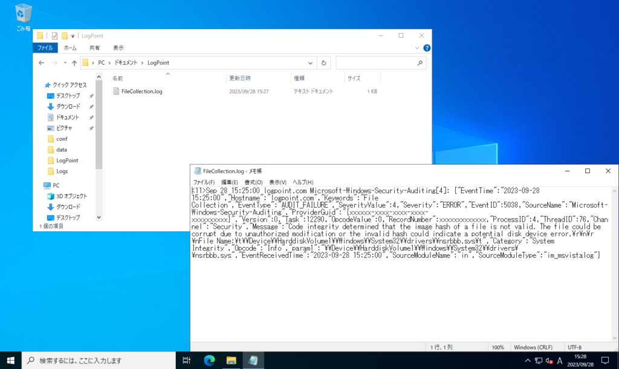Screen dimensions: 619x369
Task: Click the taskbar search box
Action: tap(99, 361)
